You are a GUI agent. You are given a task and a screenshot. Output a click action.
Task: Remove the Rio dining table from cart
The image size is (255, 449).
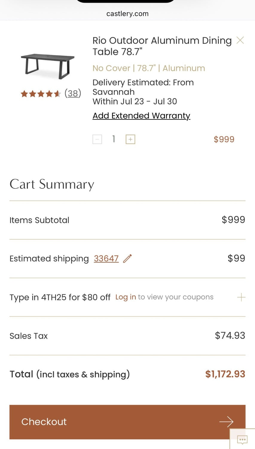coord(240,40)
